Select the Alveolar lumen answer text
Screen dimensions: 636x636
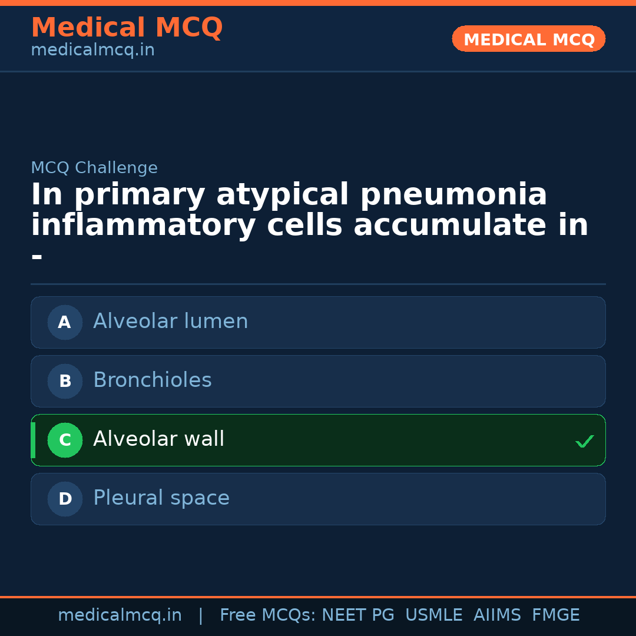tap(170, 322)
